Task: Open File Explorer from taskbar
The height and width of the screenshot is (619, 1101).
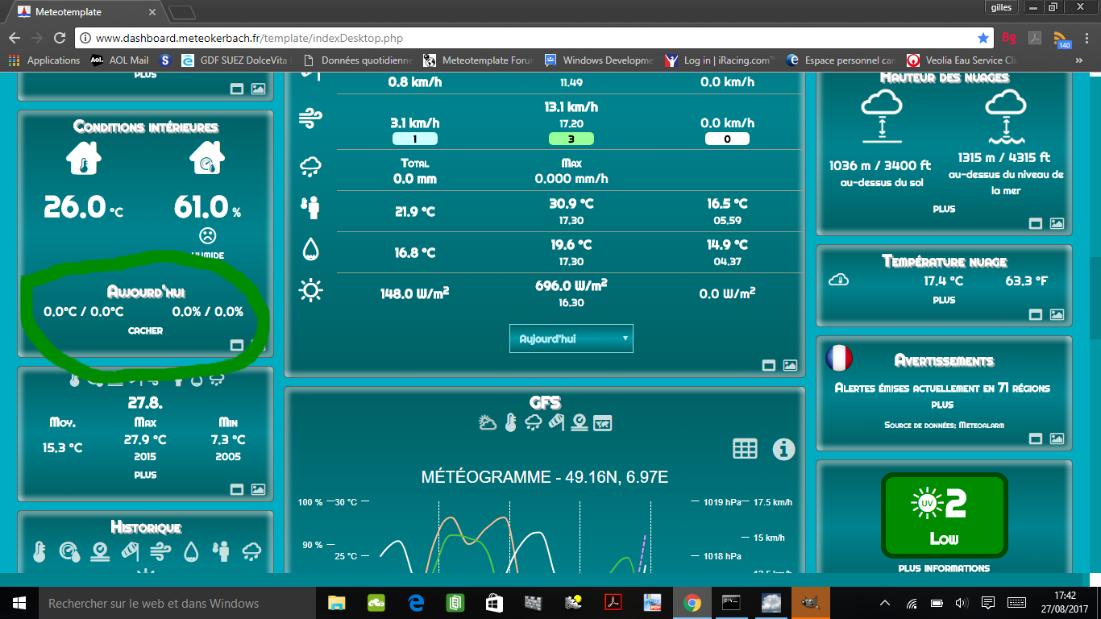Action: [337, 603]
